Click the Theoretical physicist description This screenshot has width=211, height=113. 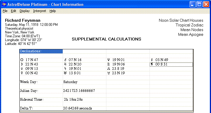coord(19,28)
